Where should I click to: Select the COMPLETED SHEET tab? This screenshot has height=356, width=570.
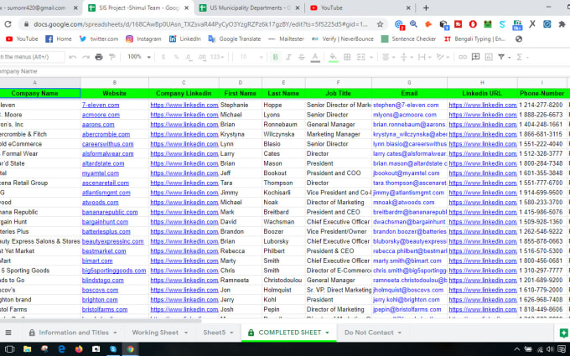(289, 333)
